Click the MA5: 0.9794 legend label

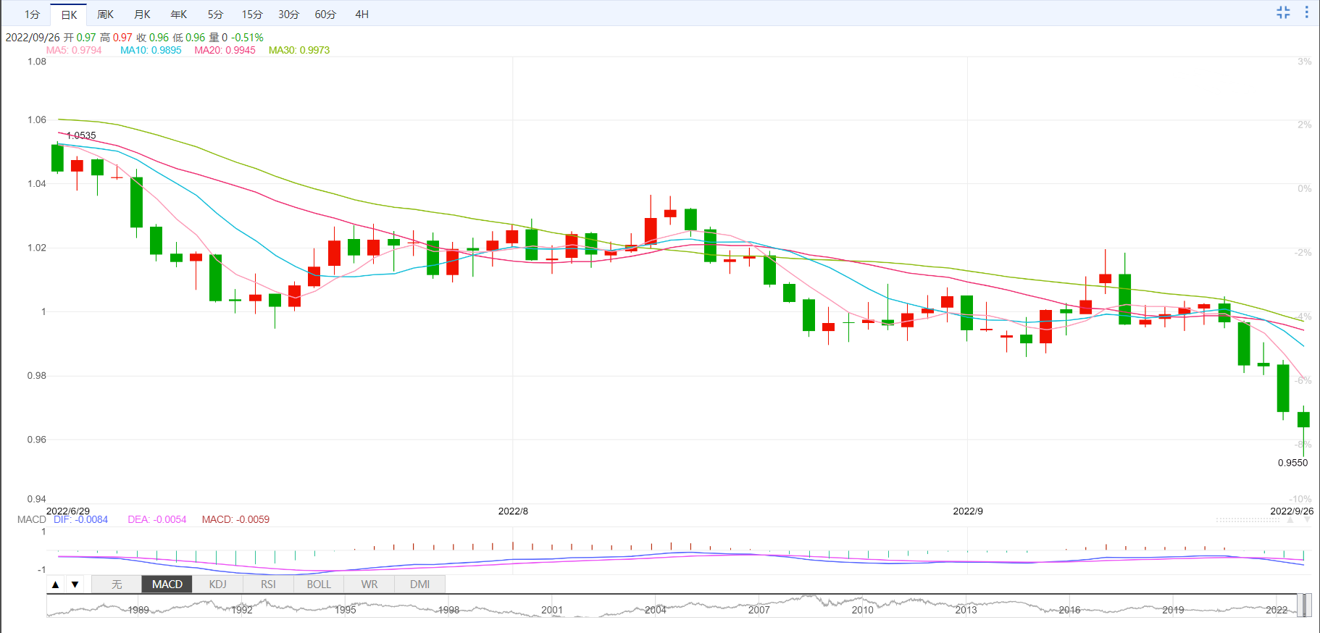[x=74, y=50]
